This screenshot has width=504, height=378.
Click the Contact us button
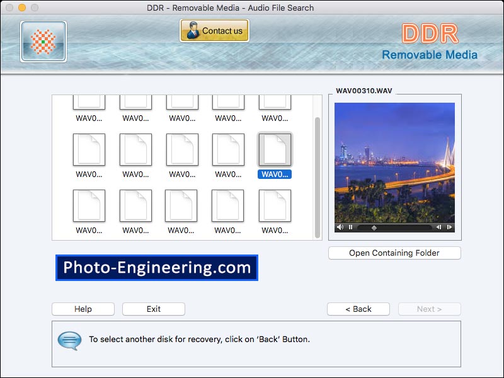click(214, 30)
